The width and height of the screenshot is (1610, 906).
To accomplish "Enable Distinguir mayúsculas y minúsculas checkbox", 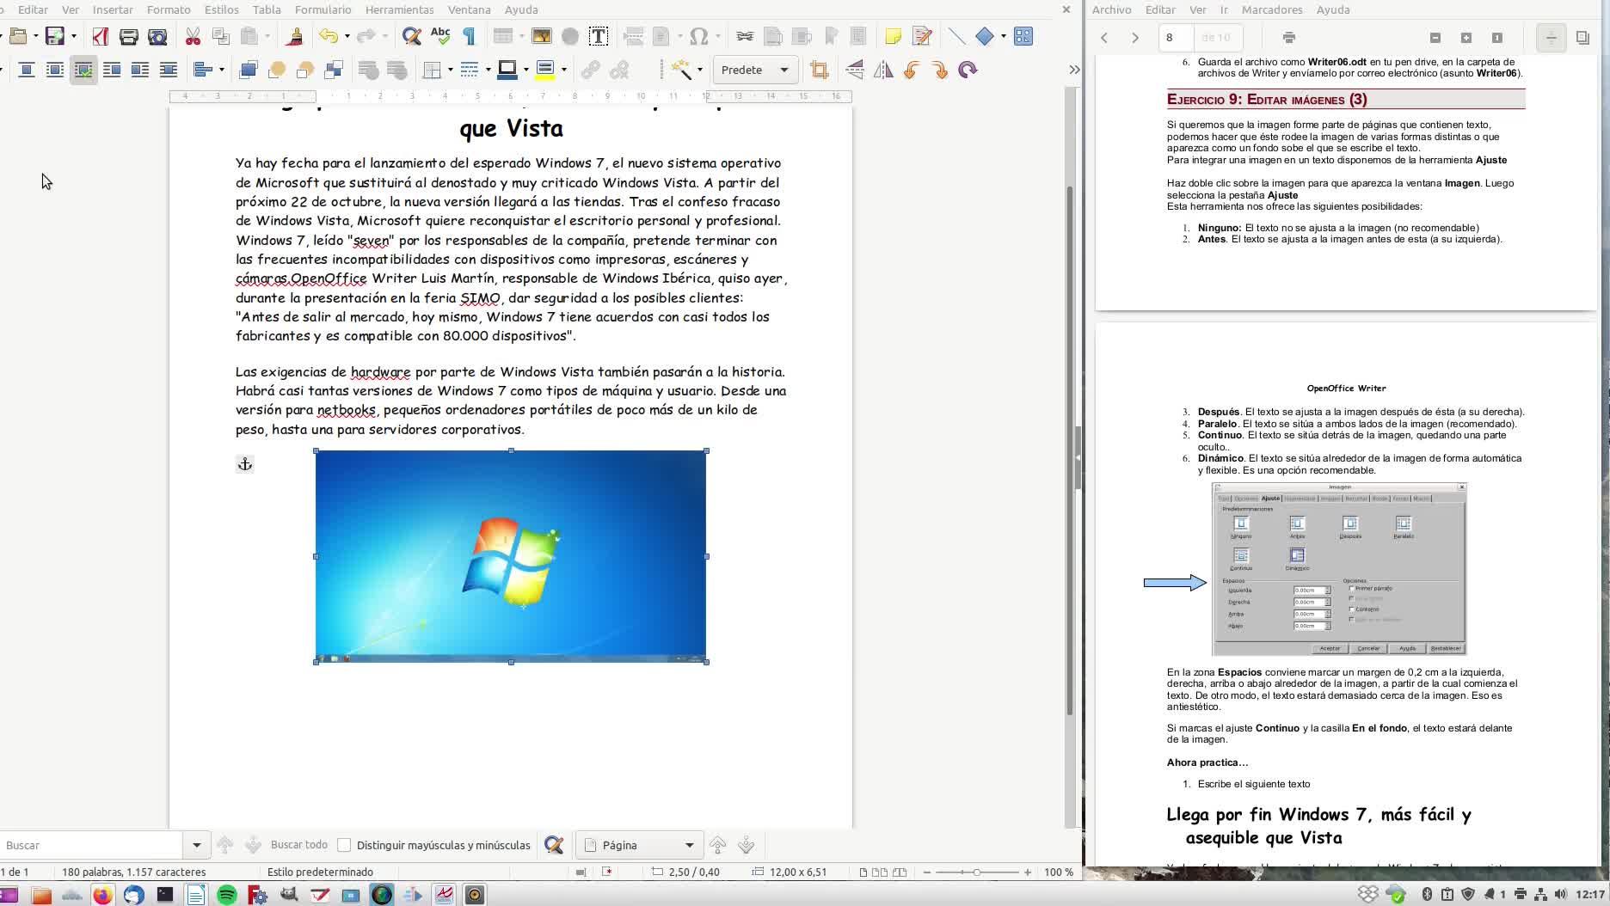I will pos(344,845).
